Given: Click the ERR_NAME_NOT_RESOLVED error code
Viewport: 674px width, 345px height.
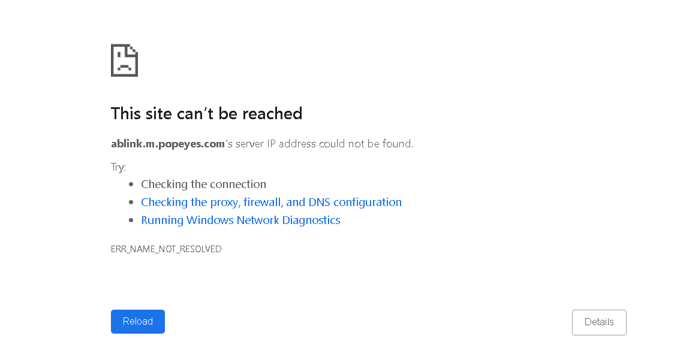Looking at the screenshot, I should [x=166, y=249].
